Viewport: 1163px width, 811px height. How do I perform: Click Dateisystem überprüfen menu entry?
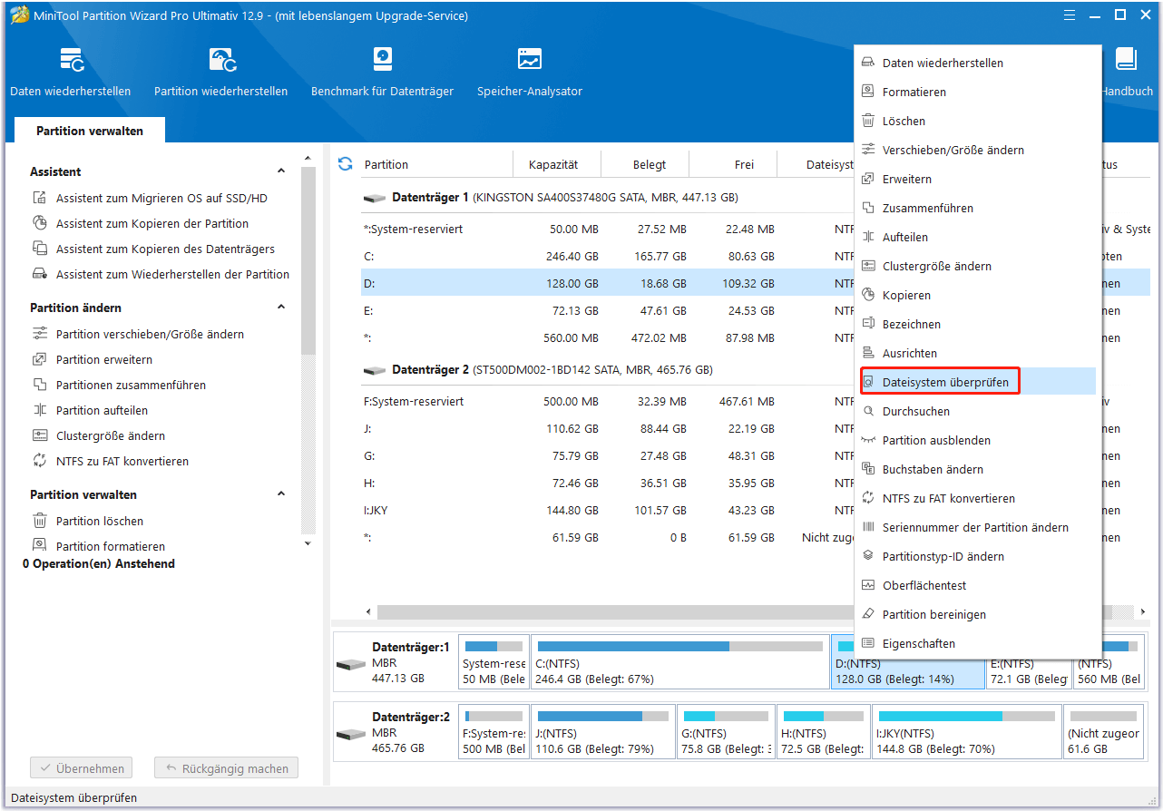[x=978, y=382]
